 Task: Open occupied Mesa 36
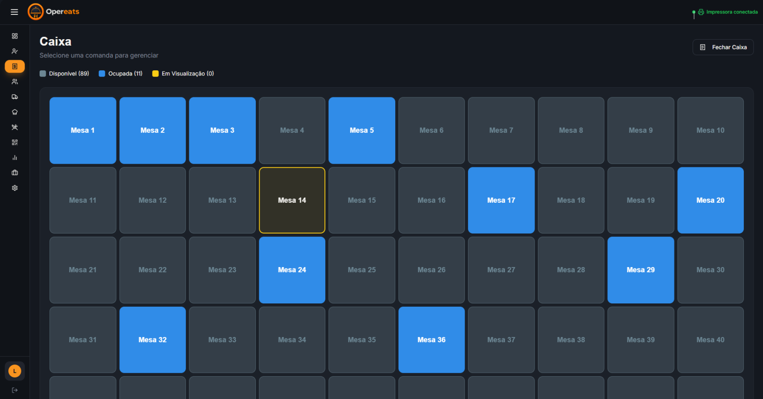point(432,340)
